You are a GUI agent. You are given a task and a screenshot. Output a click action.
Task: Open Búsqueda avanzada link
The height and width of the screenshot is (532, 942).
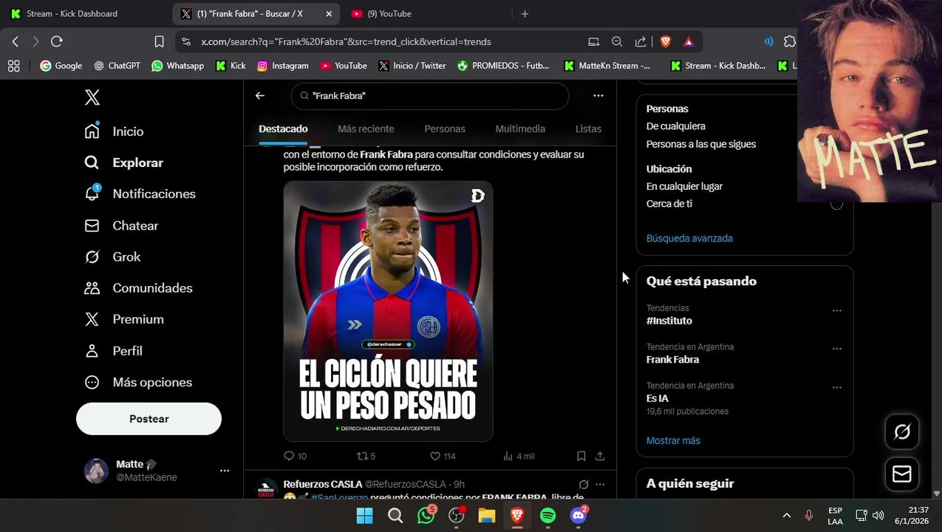coord(689,238)
